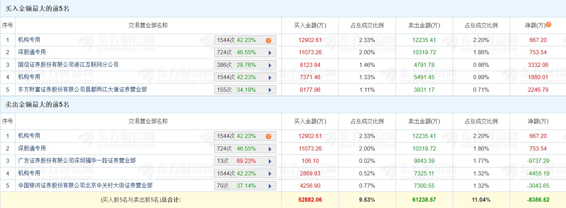
Task: Click orange help icon in first sell-table 机构专用 row
Action: click(268, 136)
